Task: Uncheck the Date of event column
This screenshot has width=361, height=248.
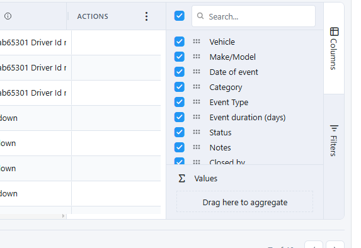Action: [x=180, y=72]
